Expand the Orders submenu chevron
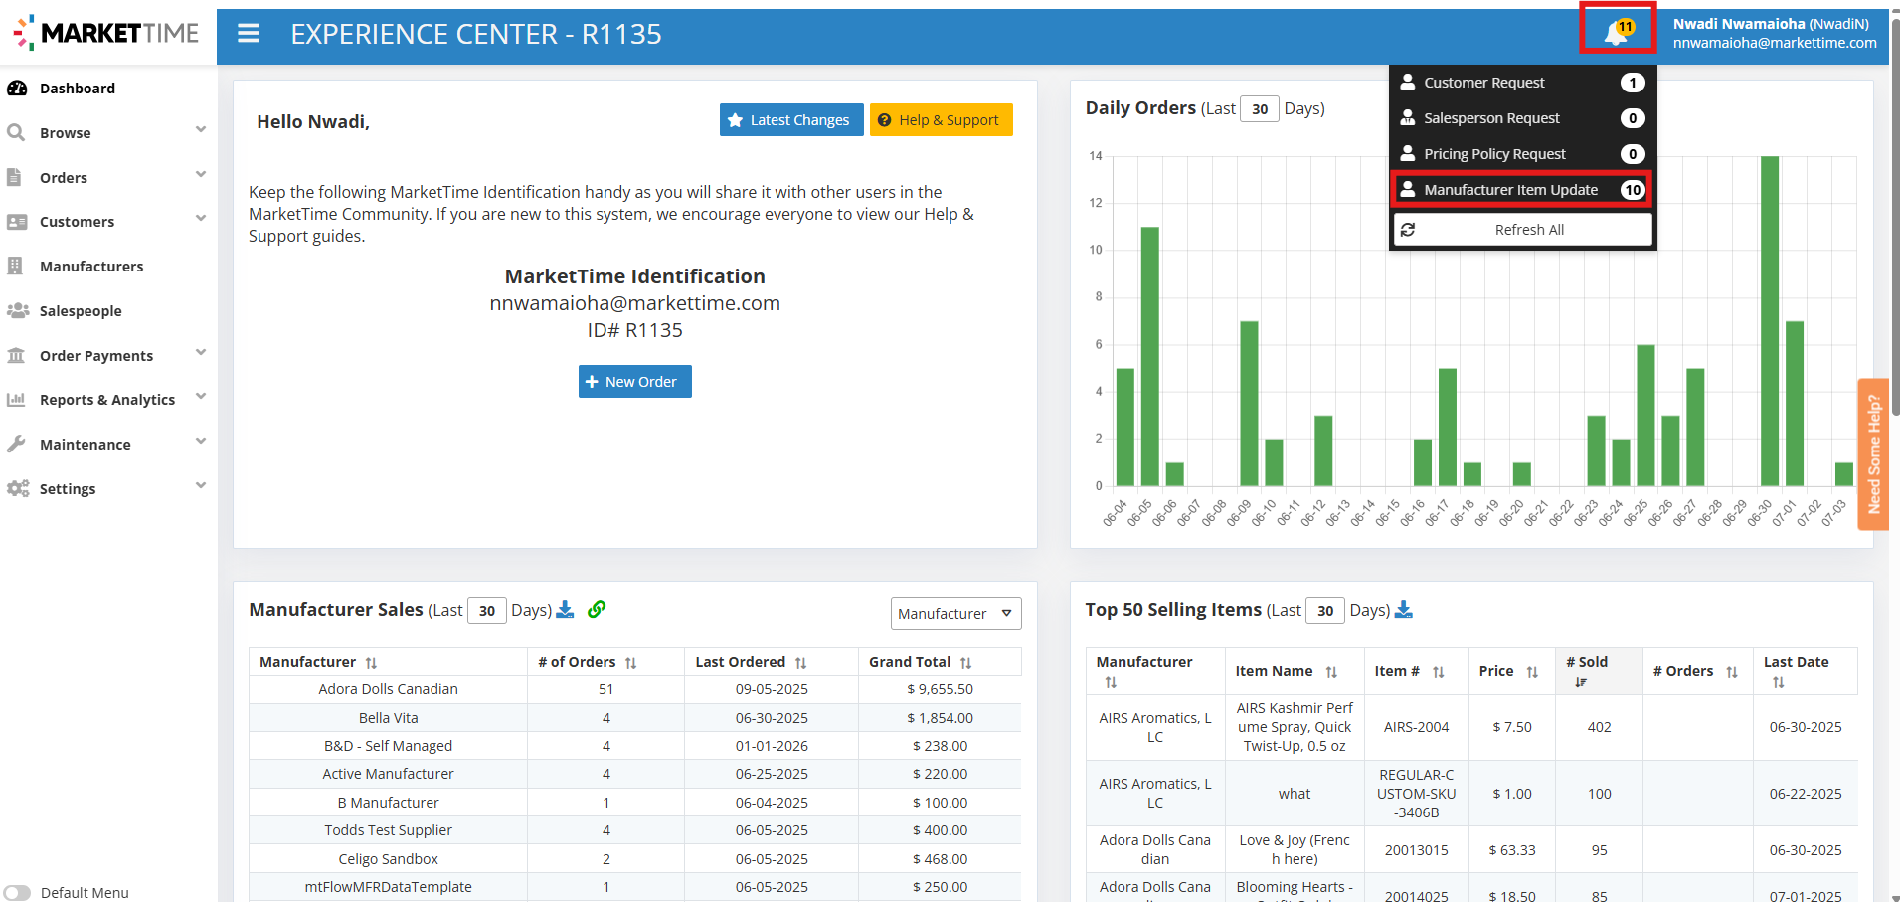This screenshot has height=902, width=1900. [x=201, y=174]
